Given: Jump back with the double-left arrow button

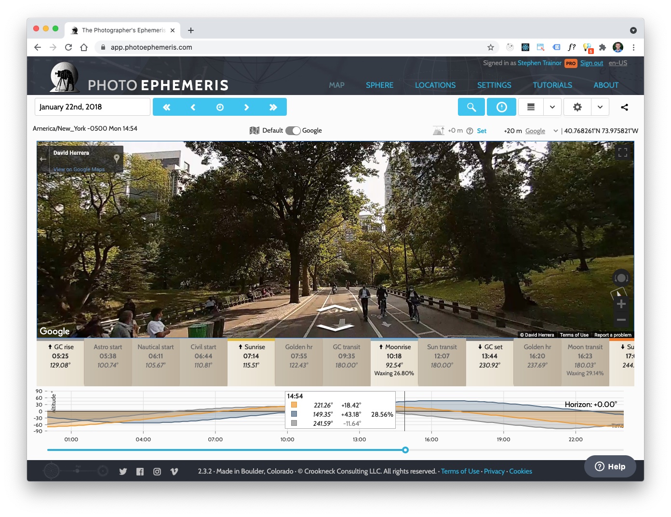Looking at the screenshot, I should 166,107.
